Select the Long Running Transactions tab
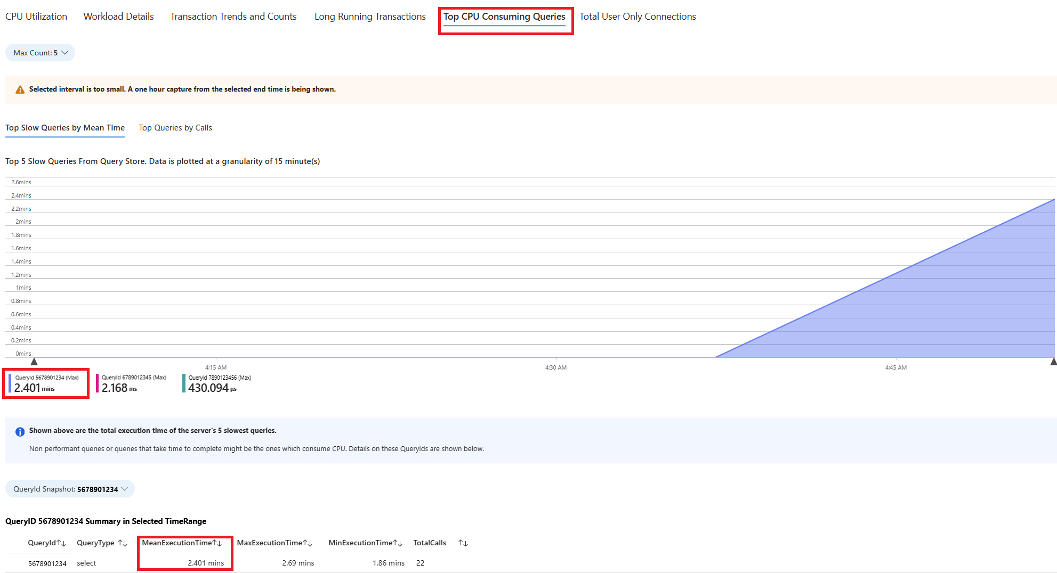This screenshot has width=1057, height=573. tap(370, 17)
